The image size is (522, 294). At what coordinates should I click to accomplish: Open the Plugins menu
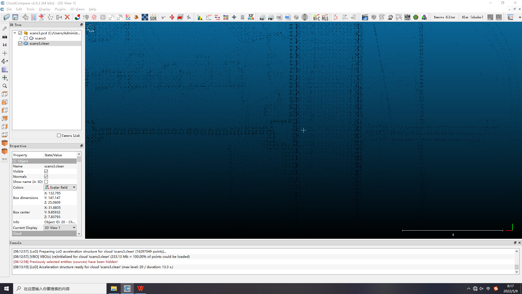coord(60,9)
